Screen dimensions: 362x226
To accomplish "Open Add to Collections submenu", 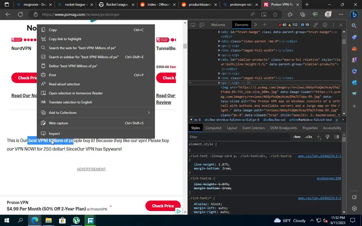I will 96,112.
